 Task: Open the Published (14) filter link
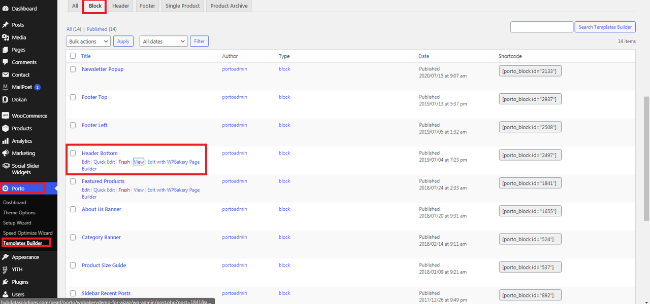pos(102,29)
